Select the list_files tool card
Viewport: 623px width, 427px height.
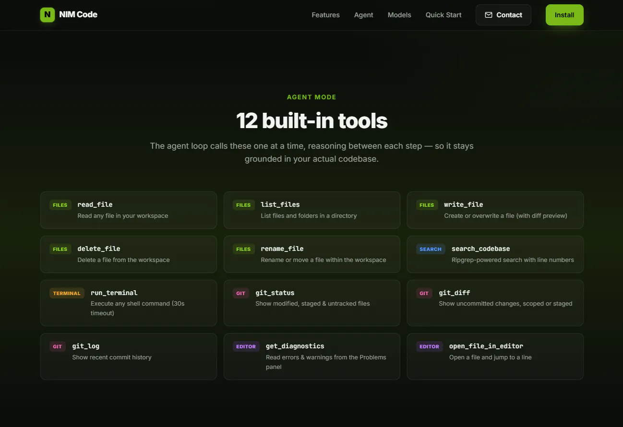312,210
